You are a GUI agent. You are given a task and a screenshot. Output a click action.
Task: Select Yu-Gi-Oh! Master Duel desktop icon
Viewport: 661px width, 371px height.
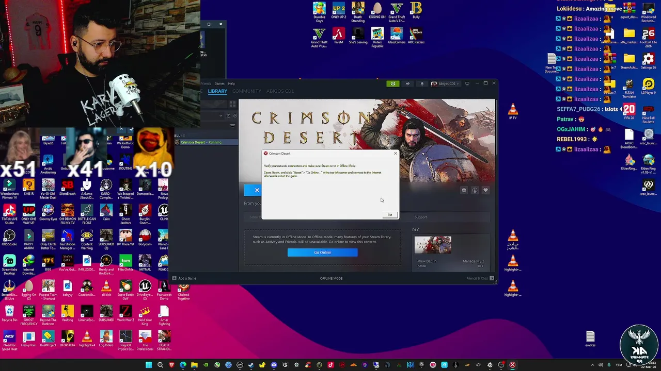48,189
